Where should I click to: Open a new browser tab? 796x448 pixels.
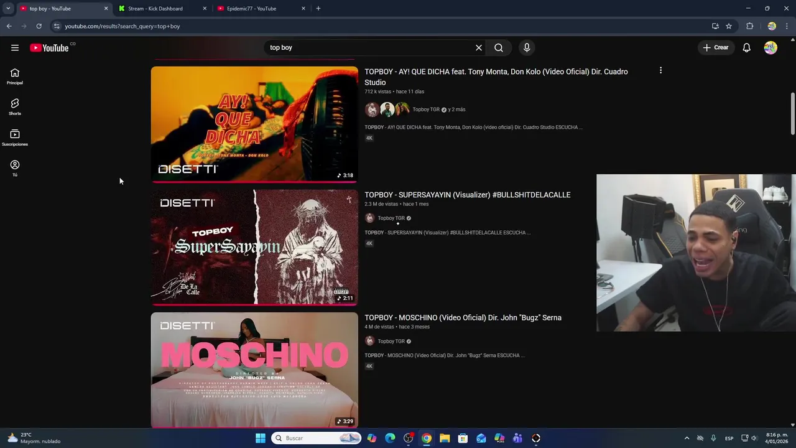[x=318, y=9]
